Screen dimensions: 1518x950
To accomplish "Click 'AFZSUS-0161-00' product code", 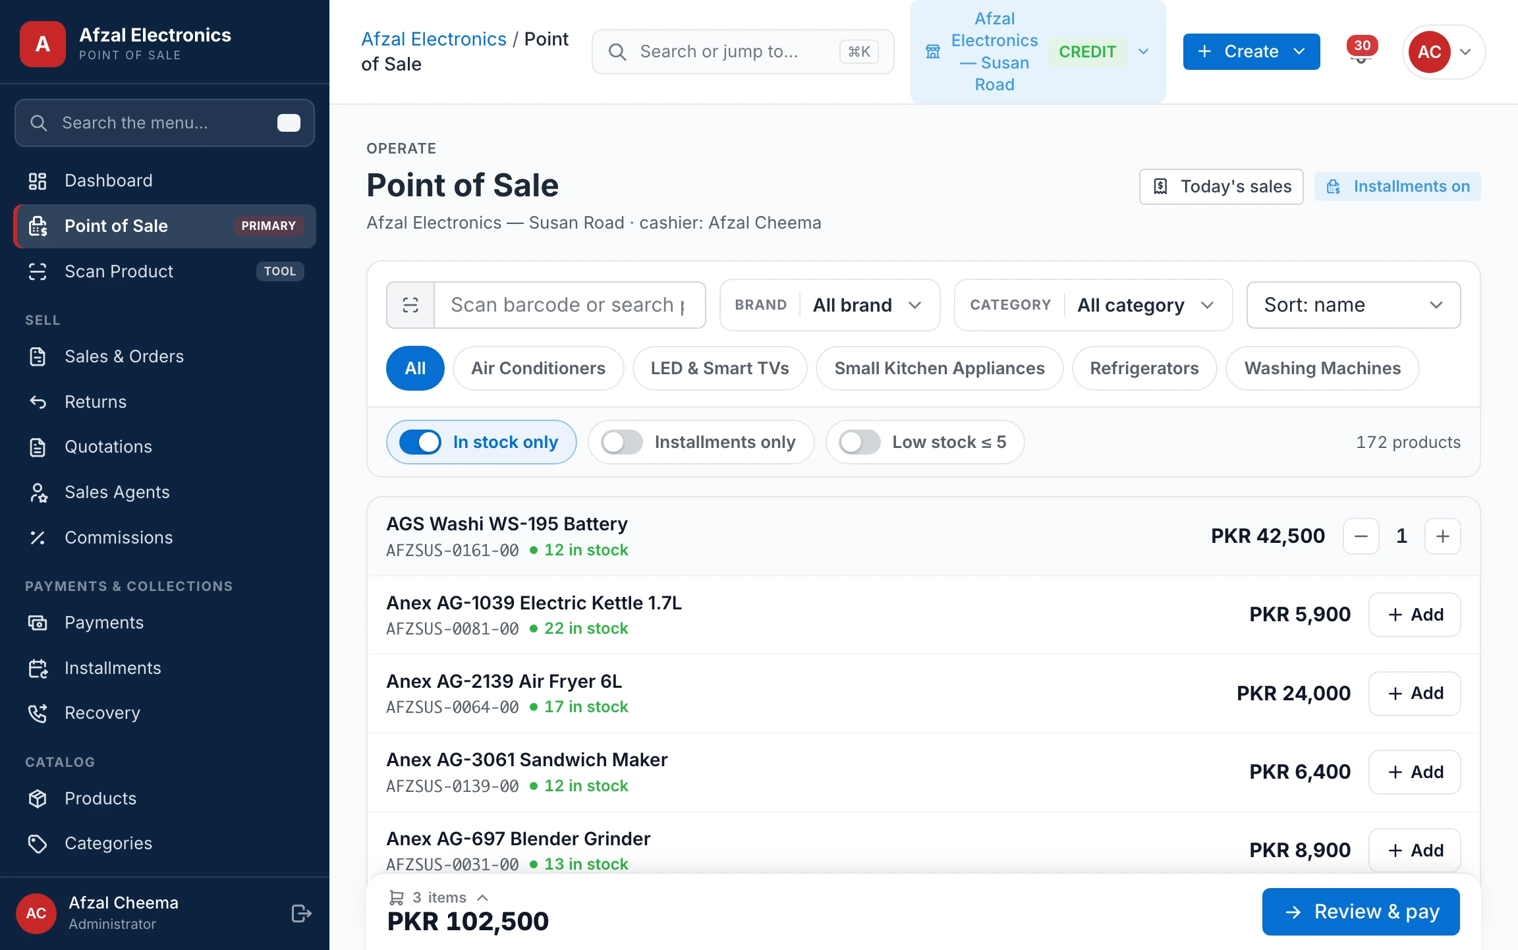I will pyautogui.click(x=453, y=550).
